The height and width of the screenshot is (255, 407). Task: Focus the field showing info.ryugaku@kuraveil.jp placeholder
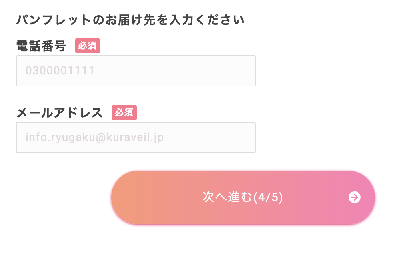coord(136,137)
